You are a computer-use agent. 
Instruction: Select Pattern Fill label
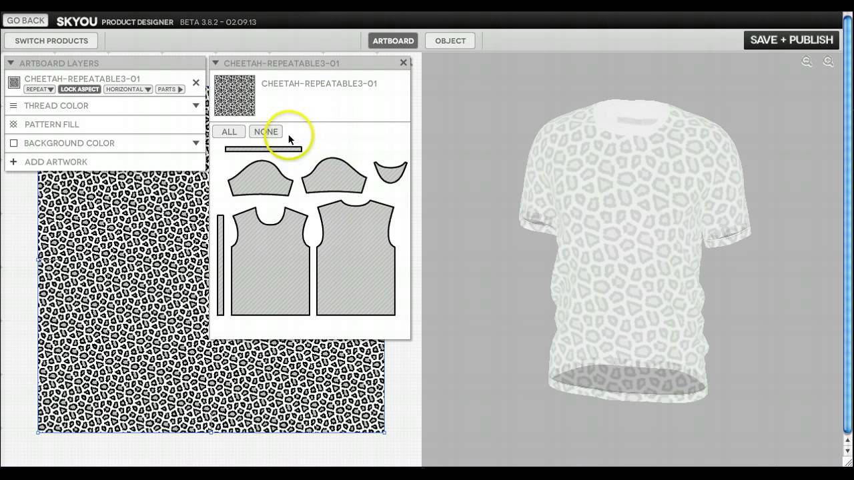(x=52, y=125)
